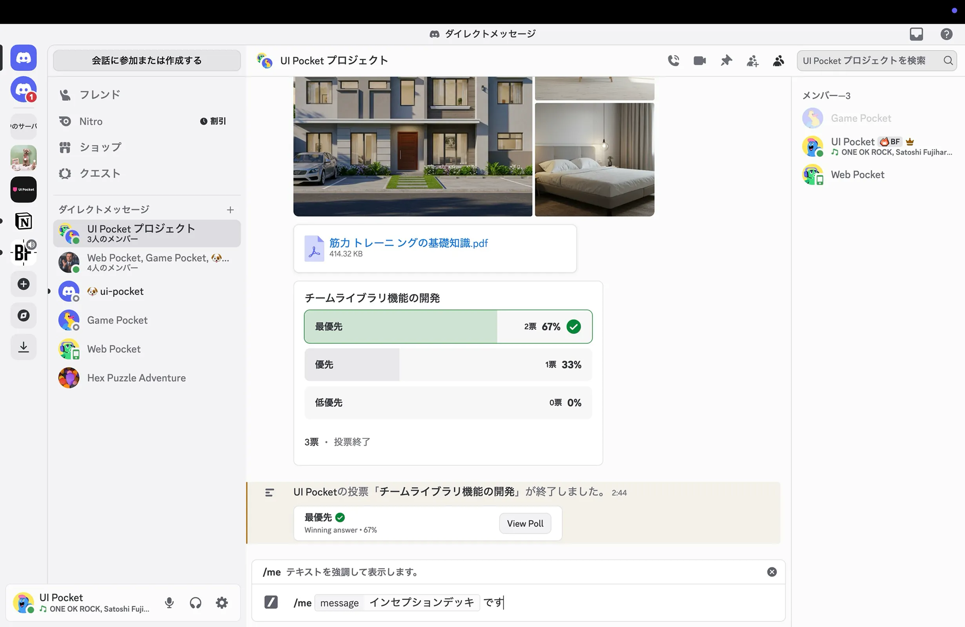Start a voice call
Image resolution: width=965 pixels, height=627 pixels.
(674, 61)
